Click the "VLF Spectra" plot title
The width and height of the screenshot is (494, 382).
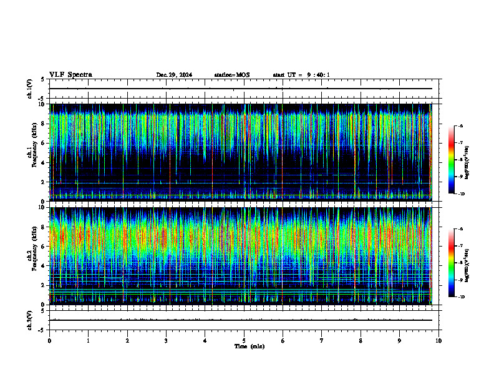pyautogui.click(x=70, y=75)
